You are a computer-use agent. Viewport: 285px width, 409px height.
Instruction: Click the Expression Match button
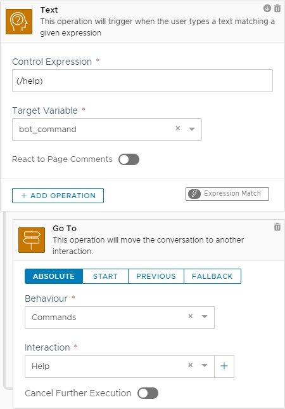coord(227,194)
